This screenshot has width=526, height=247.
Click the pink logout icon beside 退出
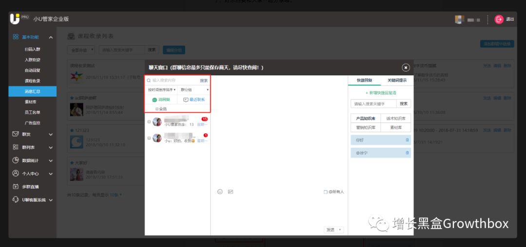coord(499,19)
